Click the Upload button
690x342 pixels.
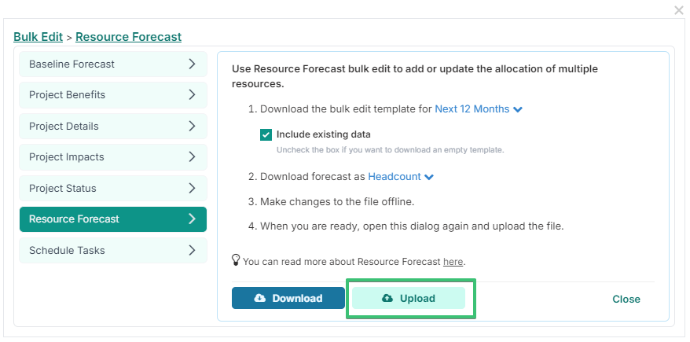pyautogui.click(x=409, y=298)
